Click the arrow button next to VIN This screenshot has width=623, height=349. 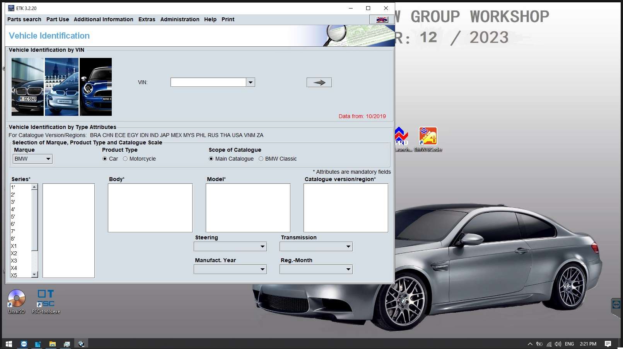pyautogui.click(x=319, y=82)
